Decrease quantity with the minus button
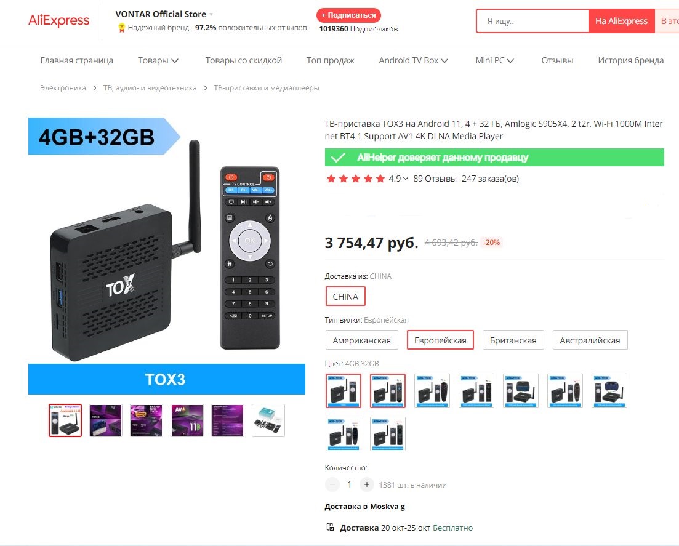 click(x=332, y=484)
